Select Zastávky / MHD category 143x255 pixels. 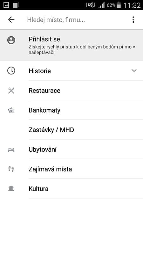[x=71, y=130]
